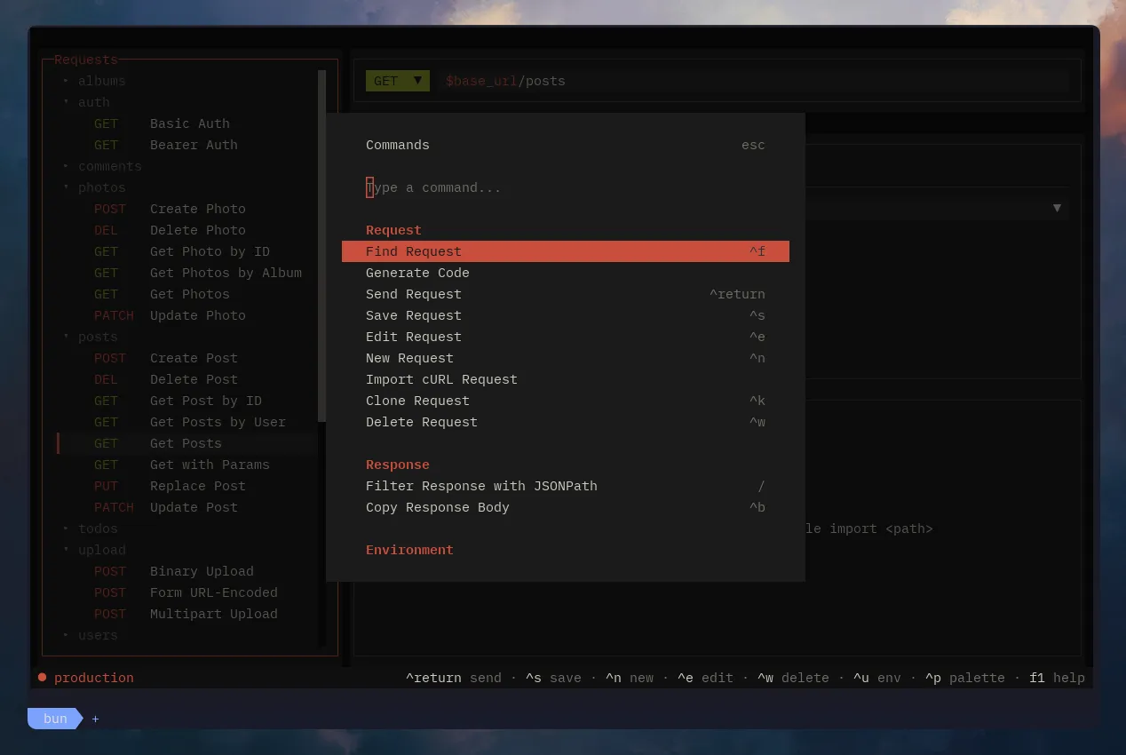
Task: Click ^w delete shortcut in footer
Action: 793,678
